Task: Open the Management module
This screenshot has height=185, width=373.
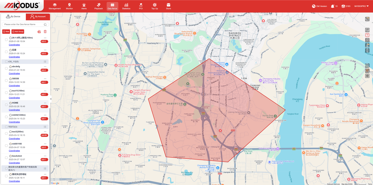Action: [55, 6]
